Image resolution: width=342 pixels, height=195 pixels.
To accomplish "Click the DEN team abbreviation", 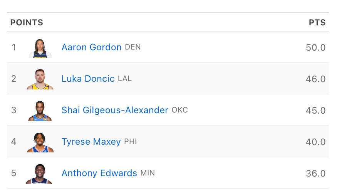I will pyautogui.click(x=133, y=47).
